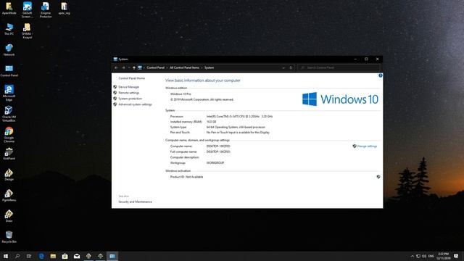Open the Control Panel desktop icon
Viewport: 464px width, 261px height.
[9, 71]
